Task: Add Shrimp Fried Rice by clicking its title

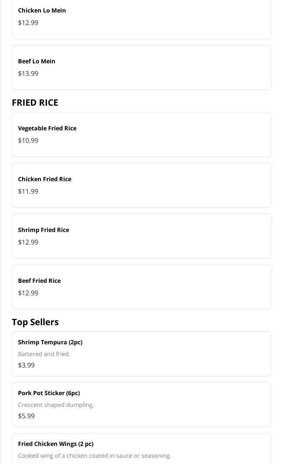Action: (43, 230)
